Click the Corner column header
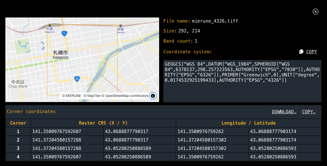Viewport: 327px width, 166px height. 18,123
